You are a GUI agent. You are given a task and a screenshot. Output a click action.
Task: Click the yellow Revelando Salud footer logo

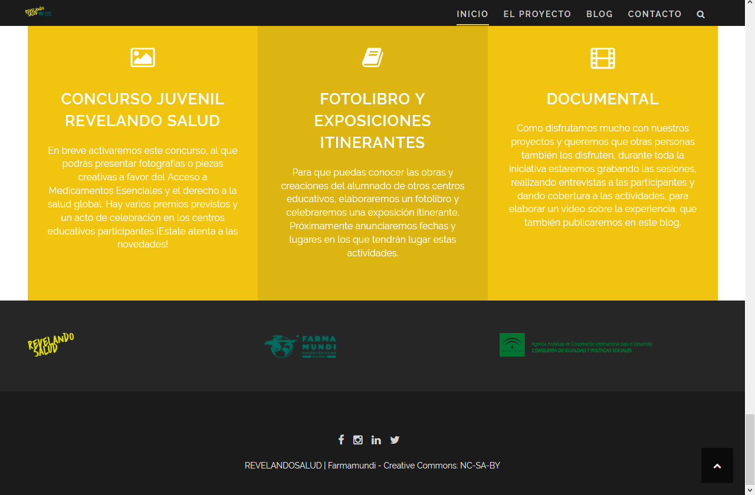[51, 345]
